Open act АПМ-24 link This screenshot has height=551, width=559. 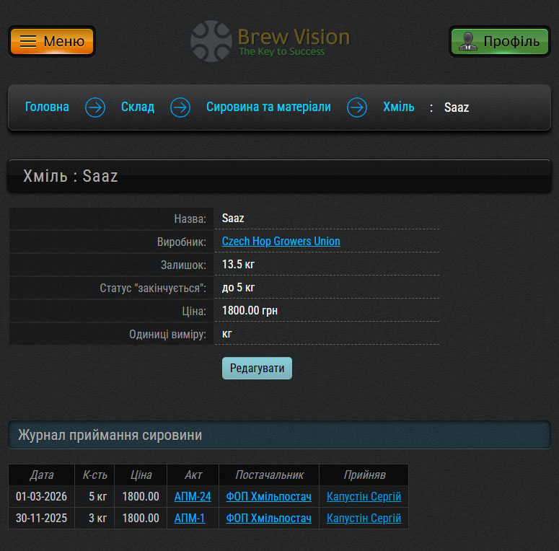pyautogui.click(x=193, y=497)
